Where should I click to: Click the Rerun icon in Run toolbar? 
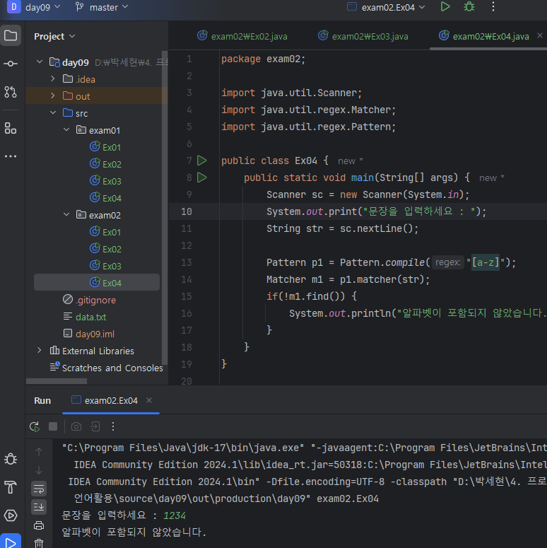(34, 426)
